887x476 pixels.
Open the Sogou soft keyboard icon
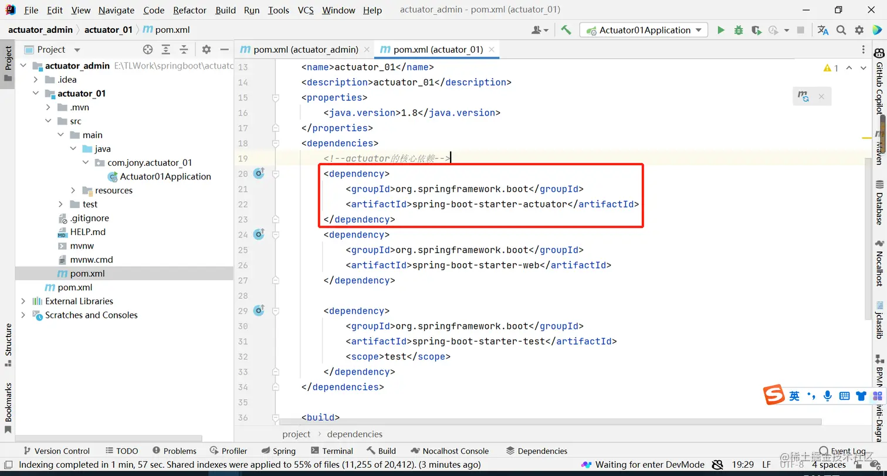844,396
